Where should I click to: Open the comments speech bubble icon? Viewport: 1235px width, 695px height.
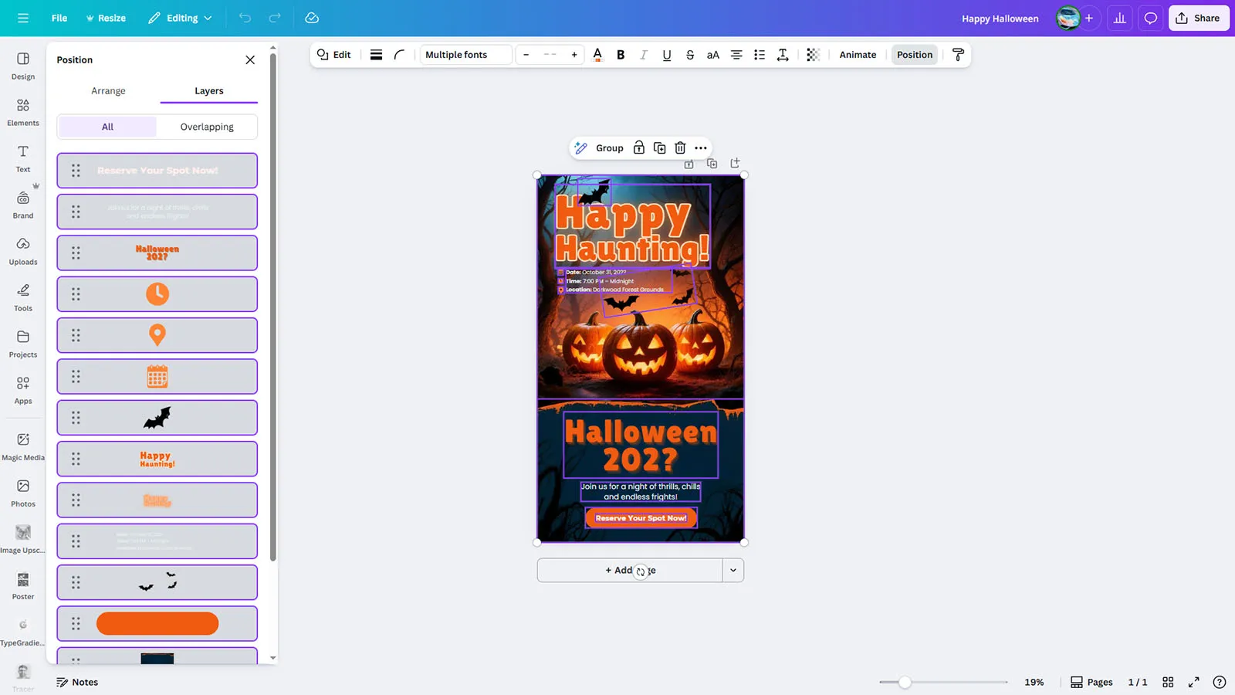(x=1150, y=18)
